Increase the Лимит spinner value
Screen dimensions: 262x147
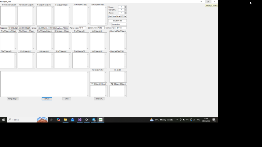[125, 12]
